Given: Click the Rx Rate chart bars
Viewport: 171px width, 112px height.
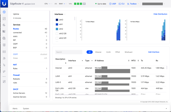Looking at the screenshot, I should point(163,30).
